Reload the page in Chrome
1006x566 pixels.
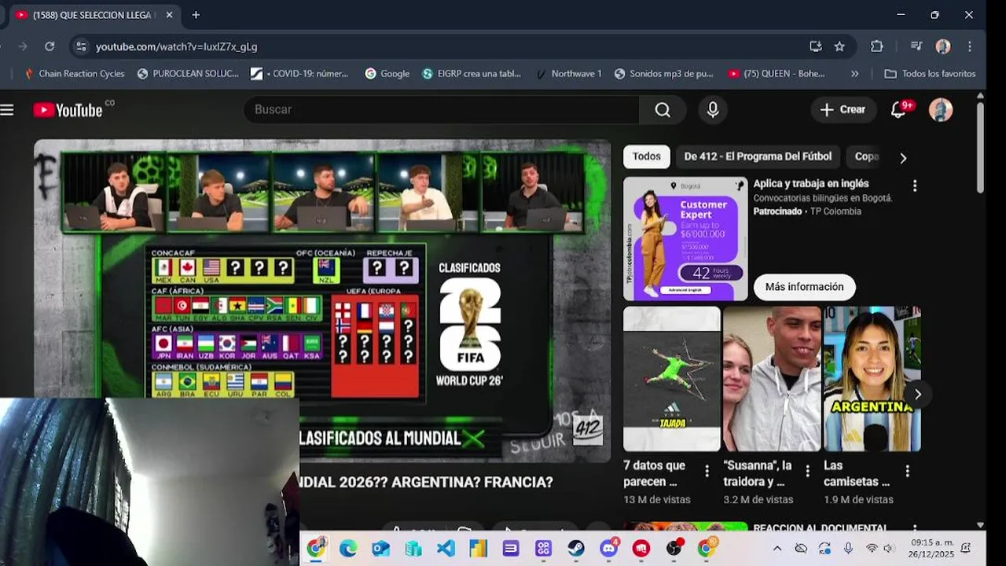tap(50, 46)
